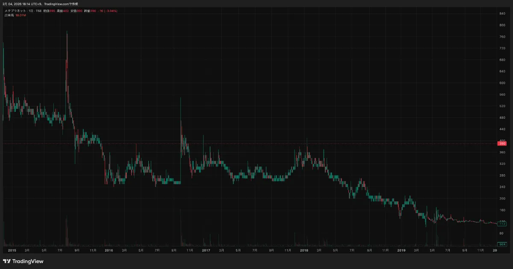Image resolution: width=513 pixels, height=269 pixels.
Task: Click the 760 price axis label
Action: tap(503, 37)
